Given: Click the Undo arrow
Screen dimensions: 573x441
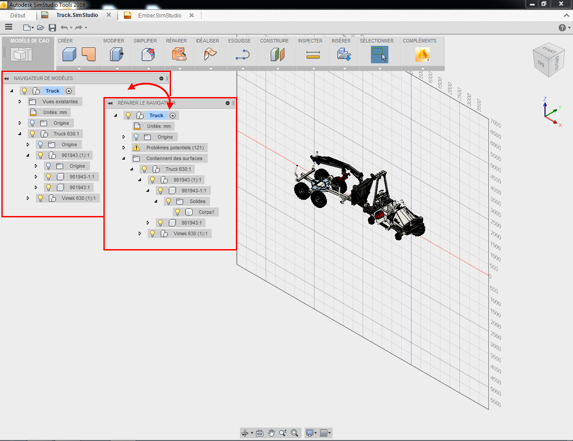Looking at the screenshot, I should point(64,28).
